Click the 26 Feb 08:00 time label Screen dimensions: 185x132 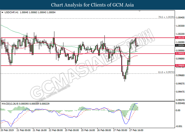pos(104,130)
